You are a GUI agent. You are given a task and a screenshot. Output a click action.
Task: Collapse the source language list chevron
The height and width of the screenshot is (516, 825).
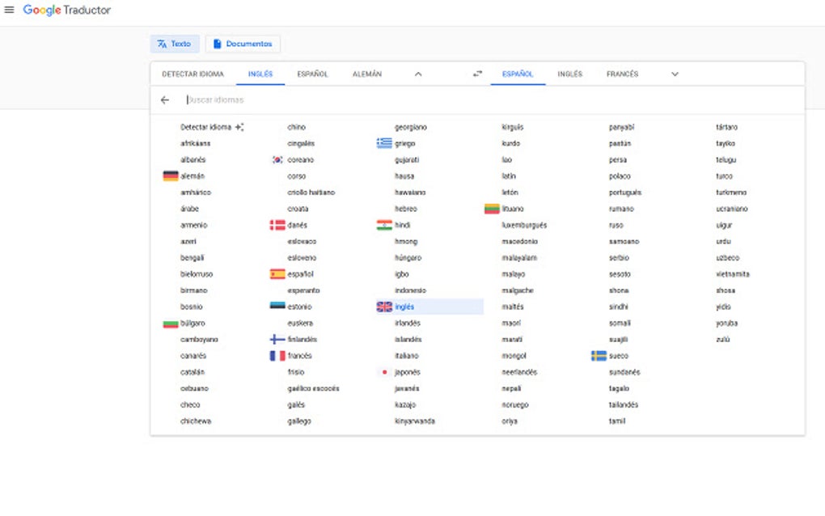tap(418, 74)
